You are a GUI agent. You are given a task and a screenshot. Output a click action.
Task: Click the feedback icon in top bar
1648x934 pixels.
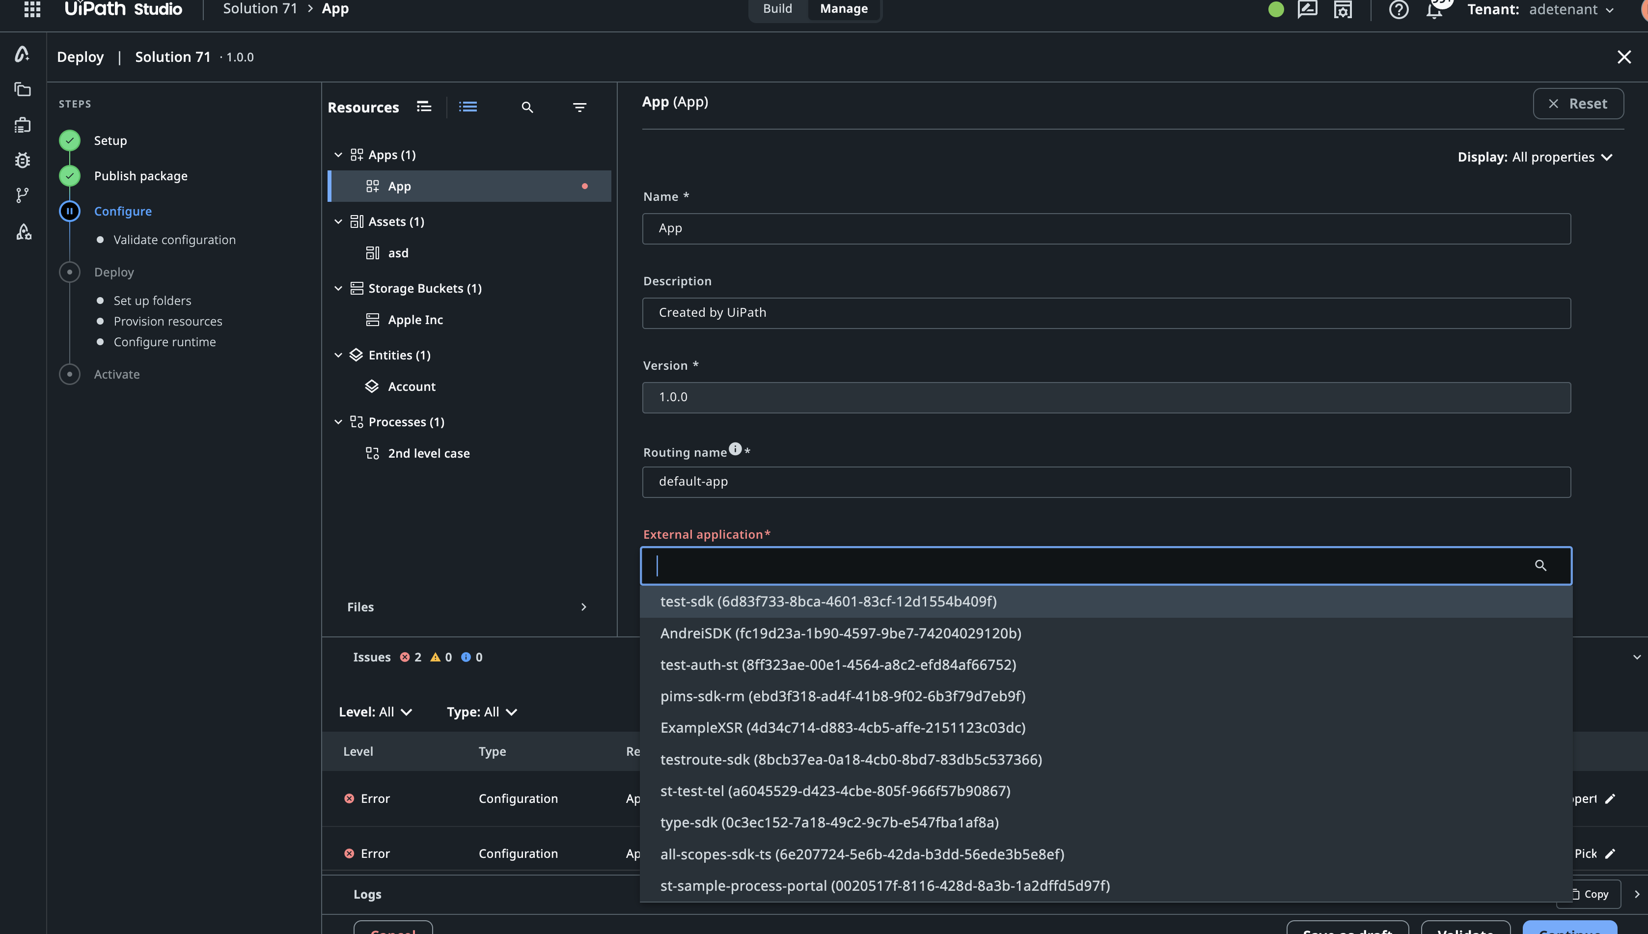(x=1307, y=9)
